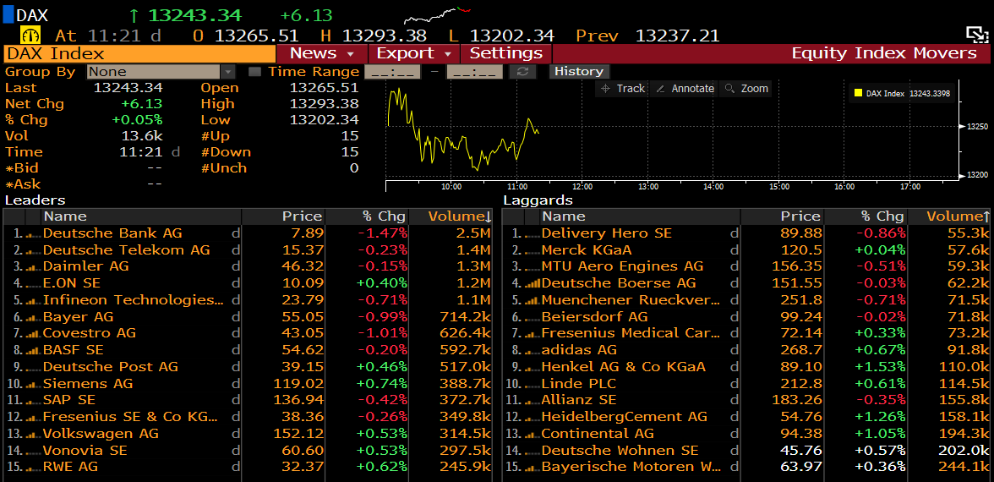
Task: Sort Leaders by Volume column header
Action: pyautogui.click(x=451, y=216)
